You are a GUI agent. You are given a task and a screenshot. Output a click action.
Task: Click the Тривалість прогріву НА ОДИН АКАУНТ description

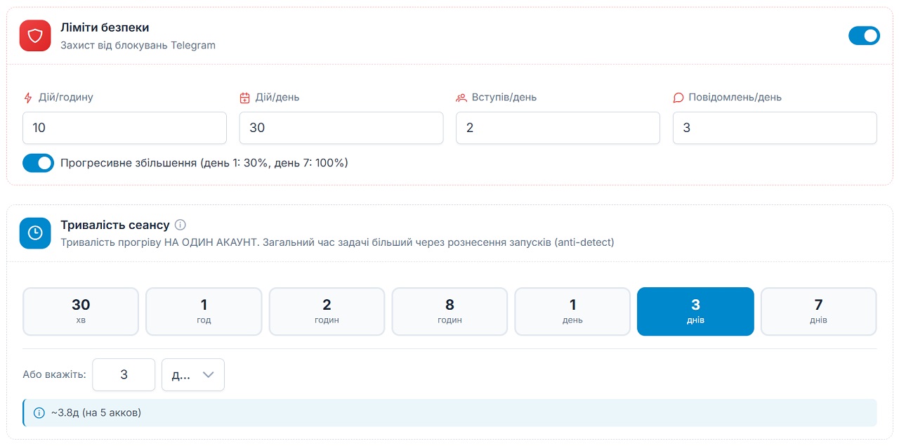(337, 242)
